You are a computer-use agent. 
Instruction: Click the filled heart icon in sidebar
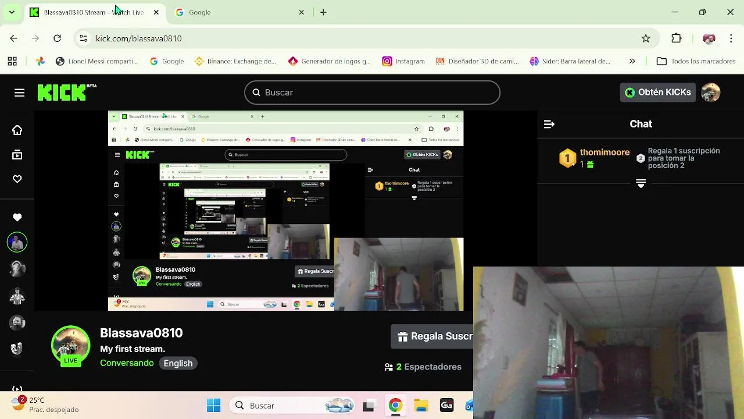pos(17,217)
